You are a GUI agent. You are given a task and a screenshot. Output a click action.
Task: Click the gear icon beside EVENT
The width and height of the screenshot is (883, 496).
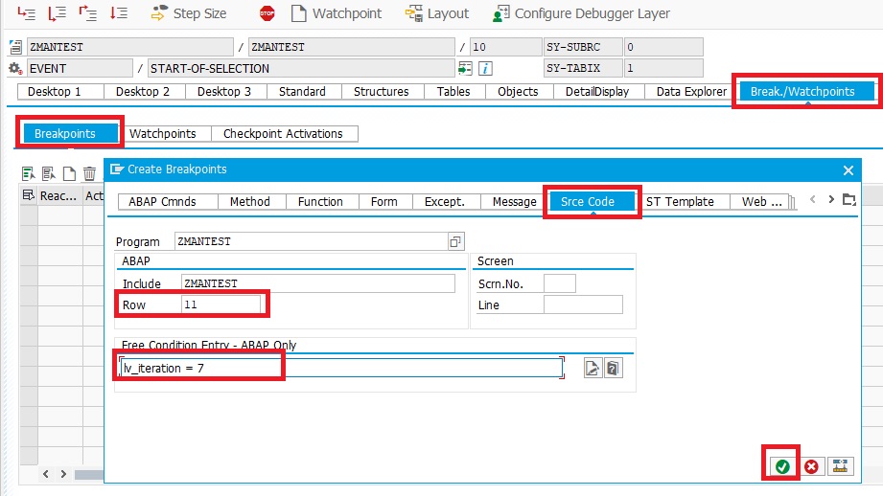coord(15,69)
